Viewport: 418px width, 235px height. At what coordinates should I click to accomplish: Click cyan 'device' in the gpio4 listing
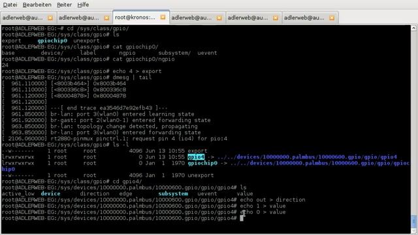click(x=50, y=194)
